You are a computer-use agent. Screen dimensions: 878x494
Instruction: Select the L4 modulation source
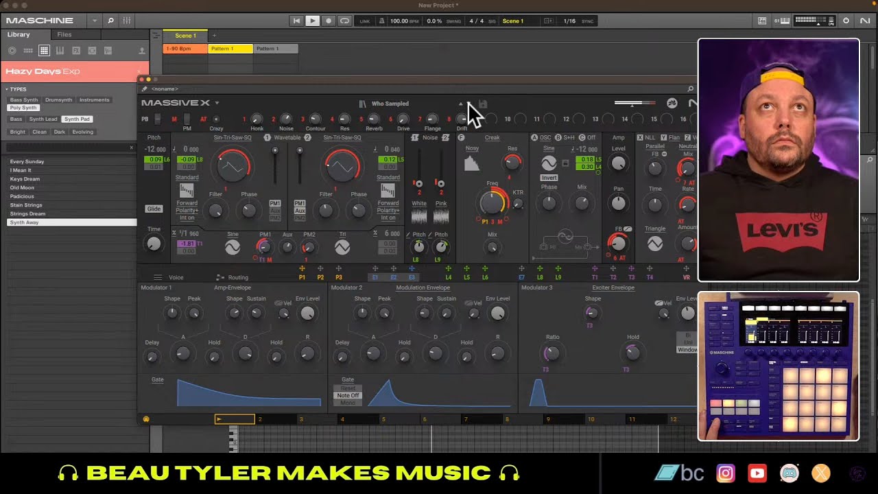[449, 277]
